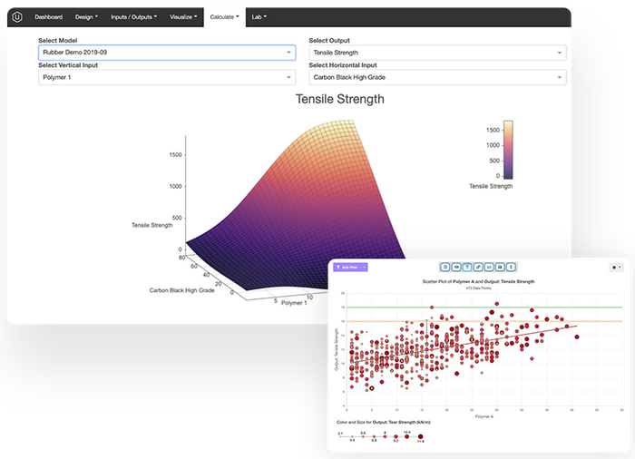Click the list icon in scatter plot toolbar

click(445, 267)
